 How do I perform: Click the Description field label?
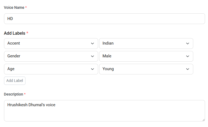[13, 94]
